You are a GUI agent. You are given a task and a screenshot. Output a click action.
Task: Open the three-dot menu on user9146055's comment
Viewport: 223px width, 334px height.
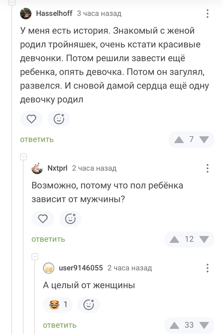(x=207, y=268)
